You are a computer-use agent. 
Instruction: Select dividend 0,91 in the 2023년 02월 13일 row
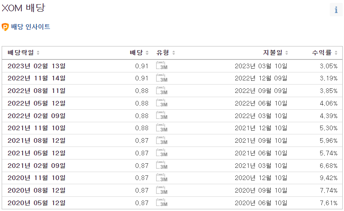[x=142, y=66]
